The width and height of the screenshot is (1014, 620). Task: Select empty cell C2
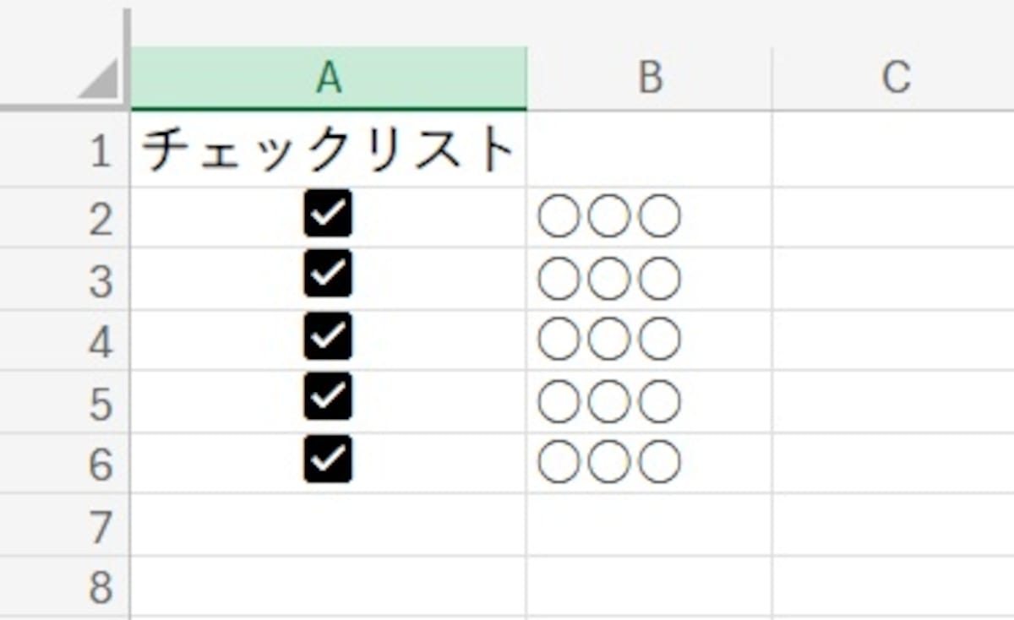pos(896,215)
